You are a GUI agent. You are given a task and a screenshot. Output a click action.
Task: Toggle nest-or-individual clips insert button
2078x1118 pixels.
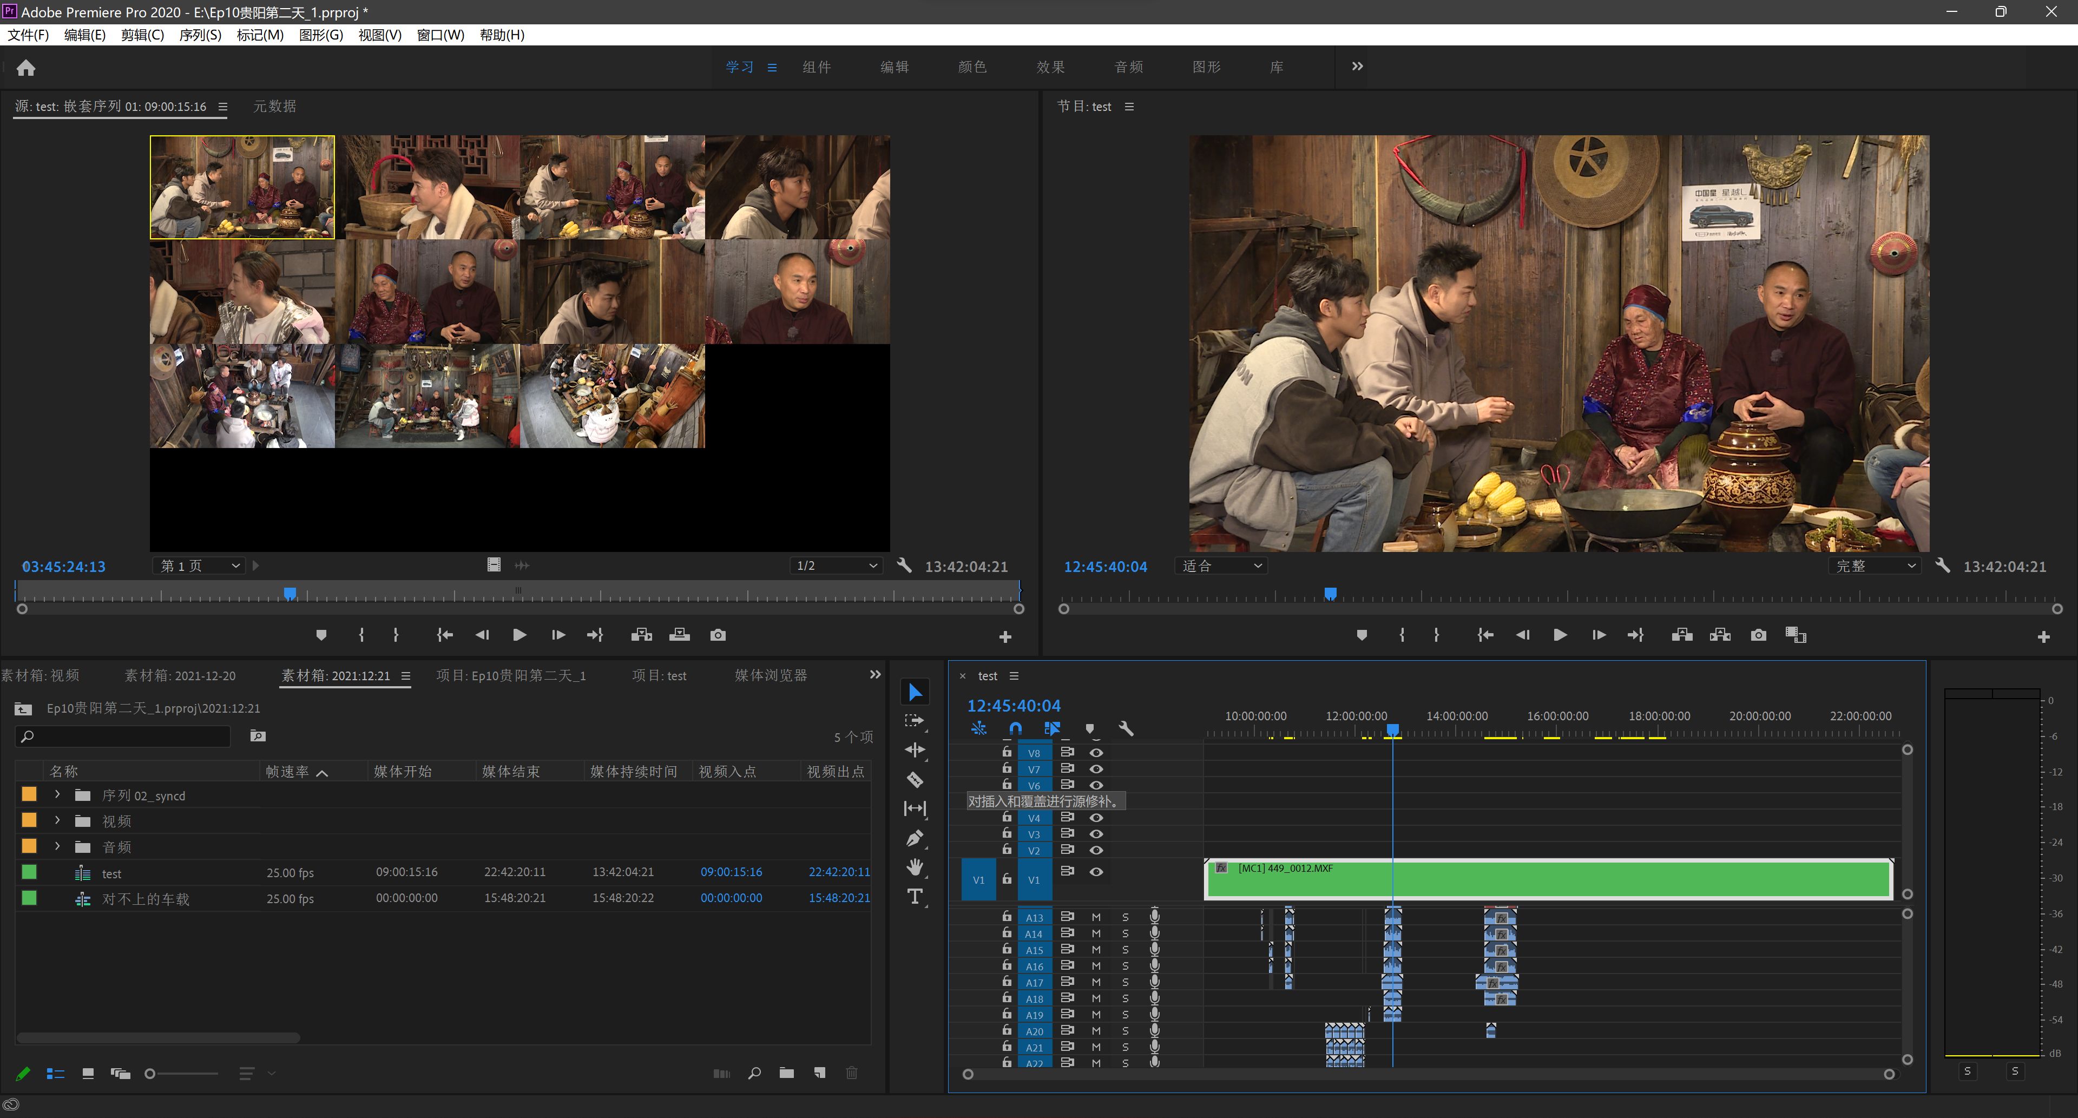pos(978,728)
